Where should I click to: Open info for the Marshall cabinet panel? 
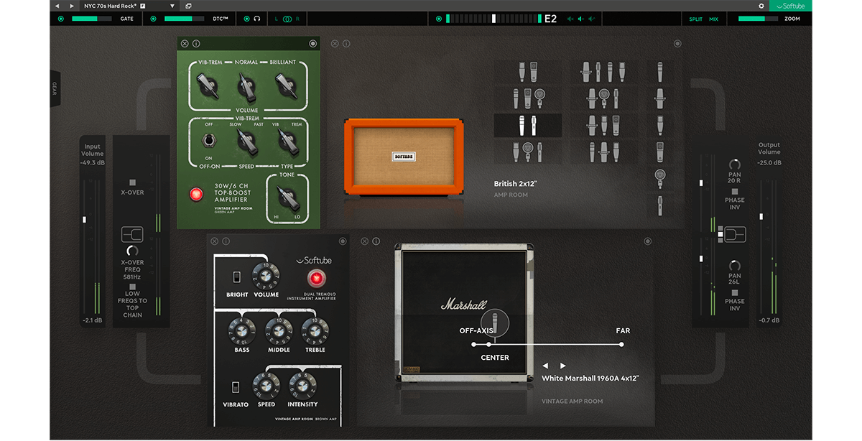tap(376, 241)
